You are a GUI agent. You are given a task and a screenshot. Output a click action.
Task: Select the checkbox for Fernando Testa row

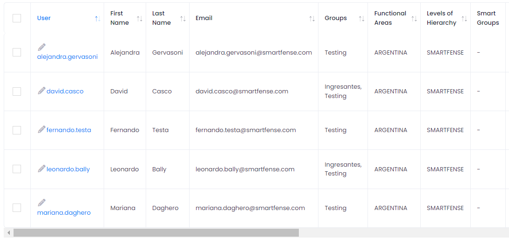[x=17, y=130]
